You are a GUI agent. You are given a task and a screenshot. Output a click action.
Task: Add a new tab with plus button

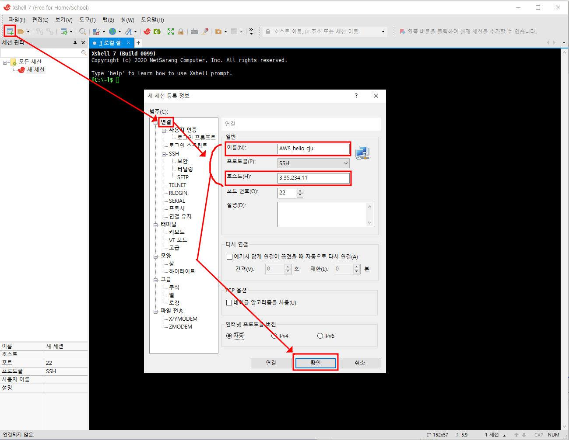pos(138,43)
